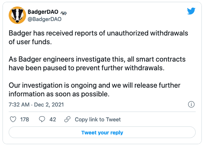Click the 'Our investigation is ongoing' paragraph

coord(95,89)
